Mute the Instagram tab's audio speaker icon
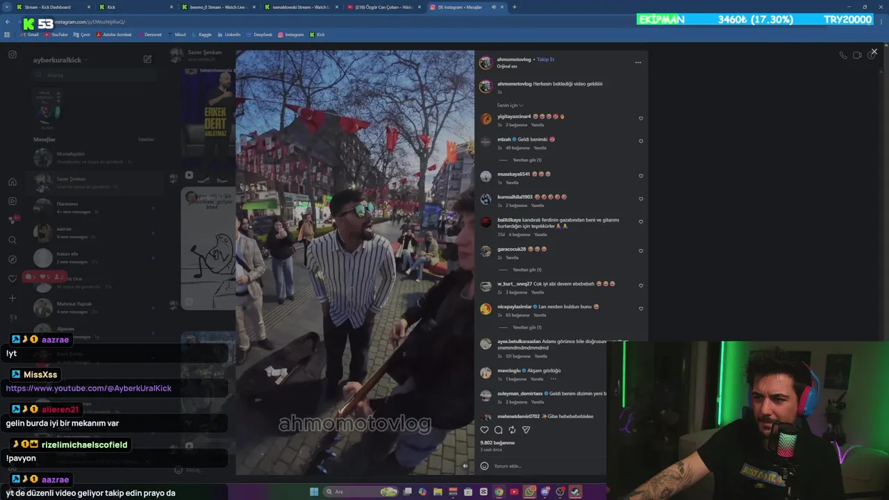889x500 pixels. point(494,7)
